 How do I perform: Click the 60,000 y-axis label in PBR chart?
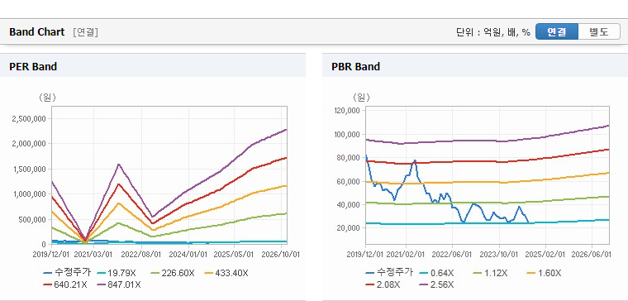coord(350,181)
